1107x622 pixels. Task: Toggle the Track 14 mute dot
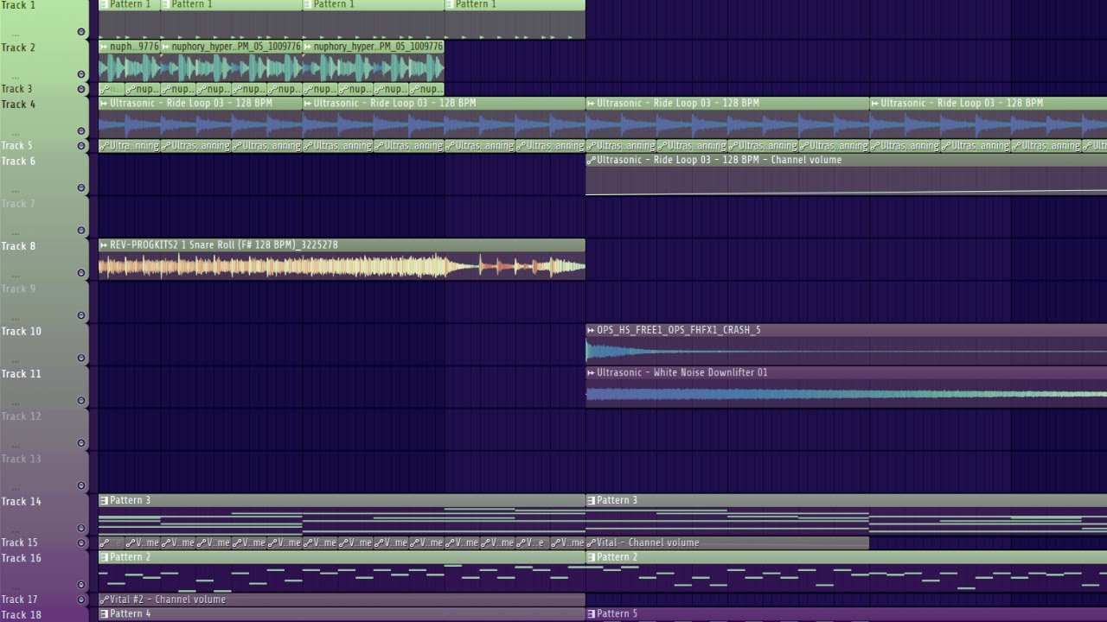(81, 529)
